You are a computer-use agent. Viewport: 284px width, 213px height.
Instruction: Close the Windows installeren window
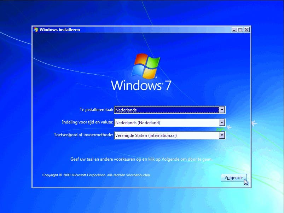(247, 30)
